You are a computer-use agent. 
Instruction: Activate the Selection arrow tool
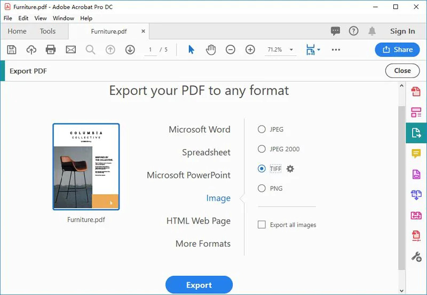coord(191,50)
